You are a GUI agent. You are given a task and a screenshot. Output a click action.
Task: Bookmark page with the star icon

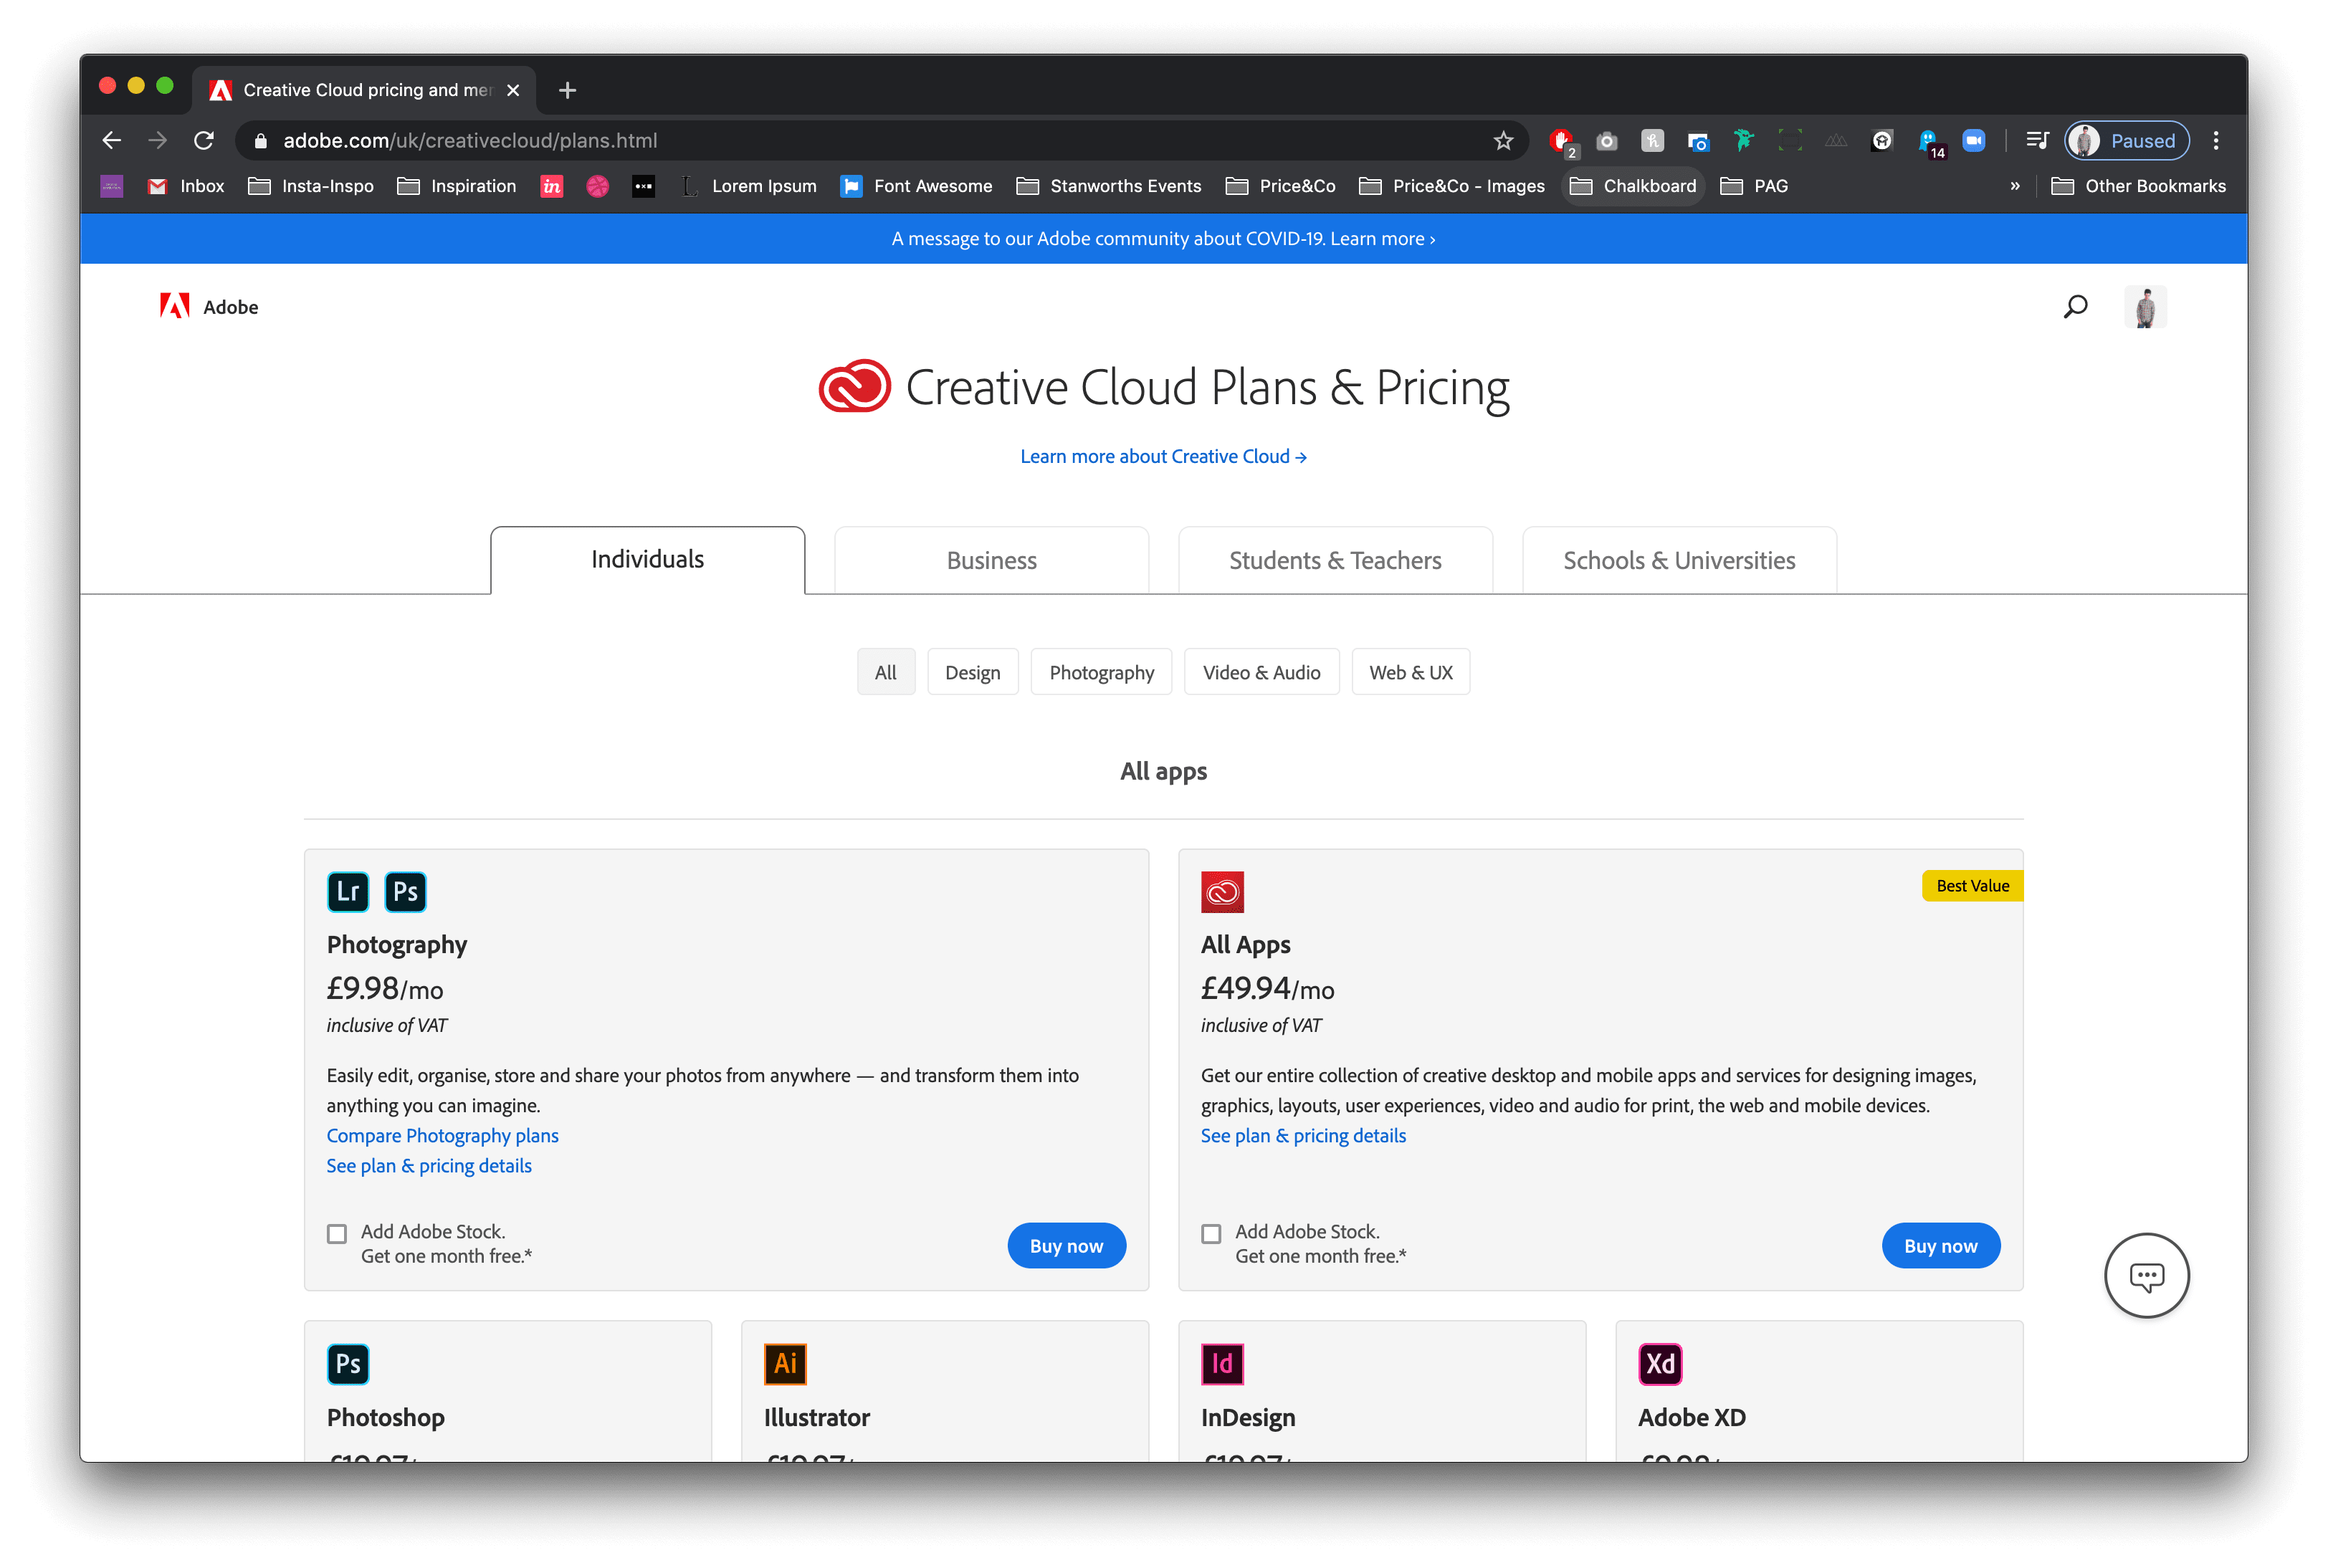(x=1503, y=141)
